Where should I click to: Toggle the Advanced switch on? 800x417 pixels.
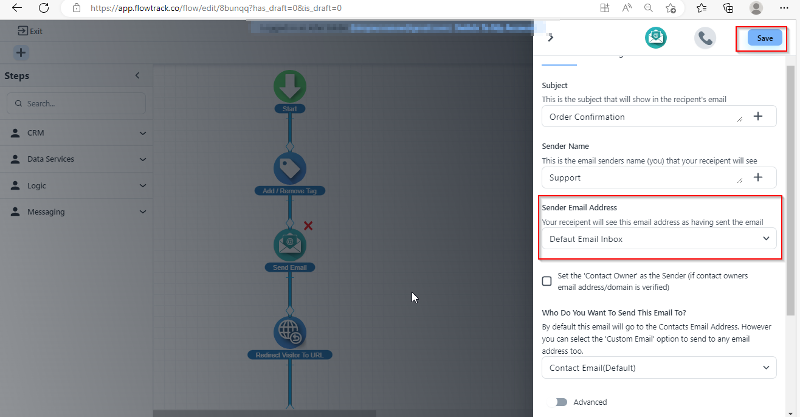pyautogui.click(x=557, y=402)
